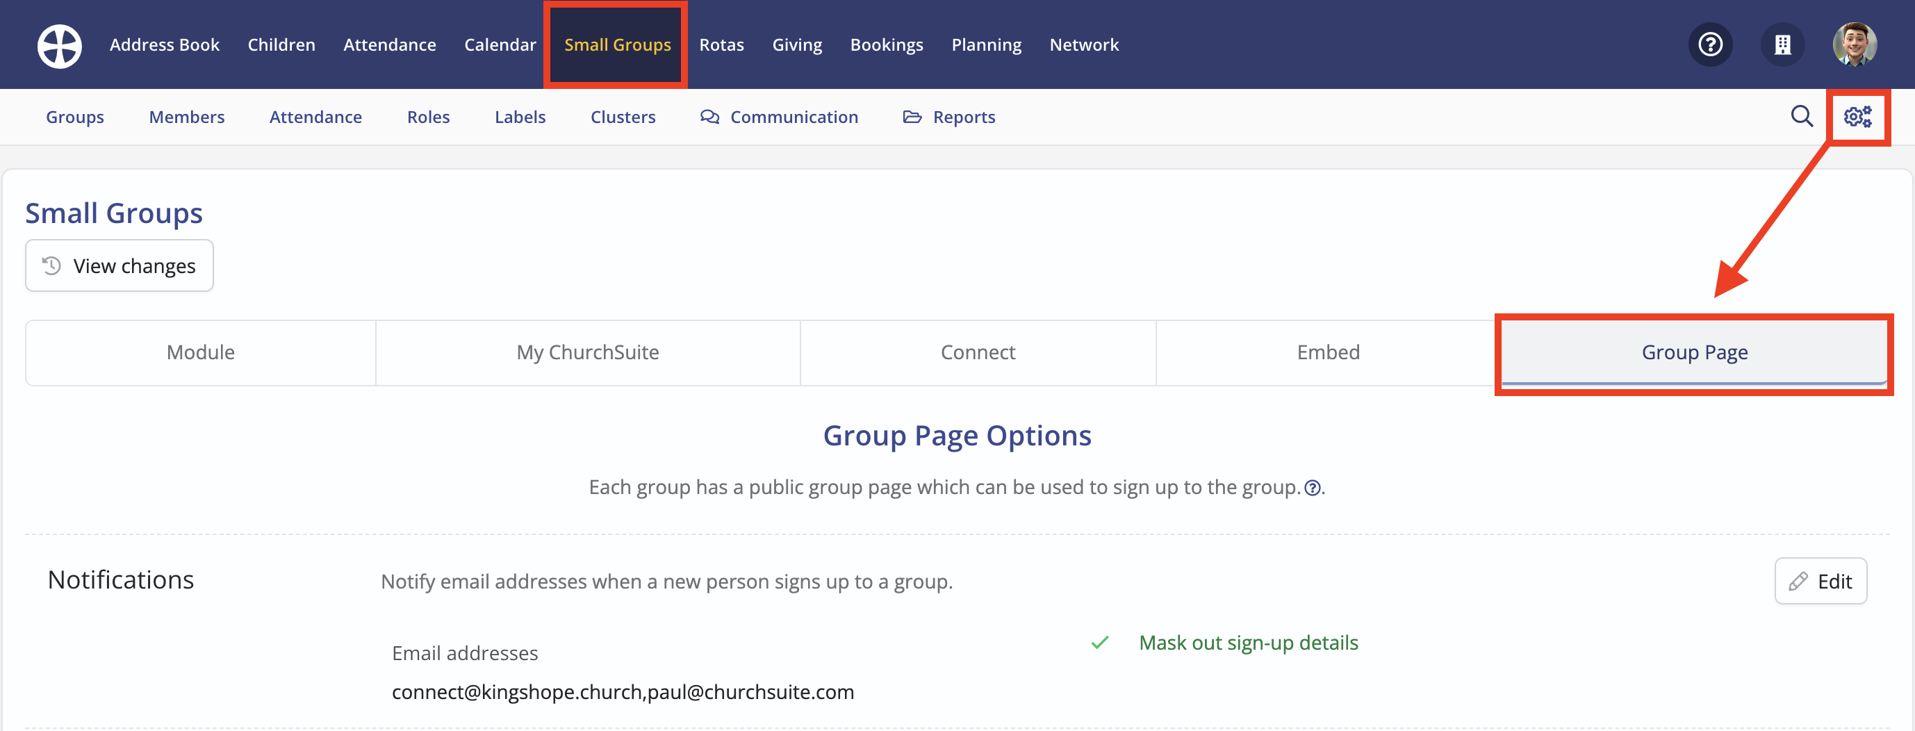Open Members section
Screen dimensions: 1915x731
pyautogui.click(x=187, y=117)
